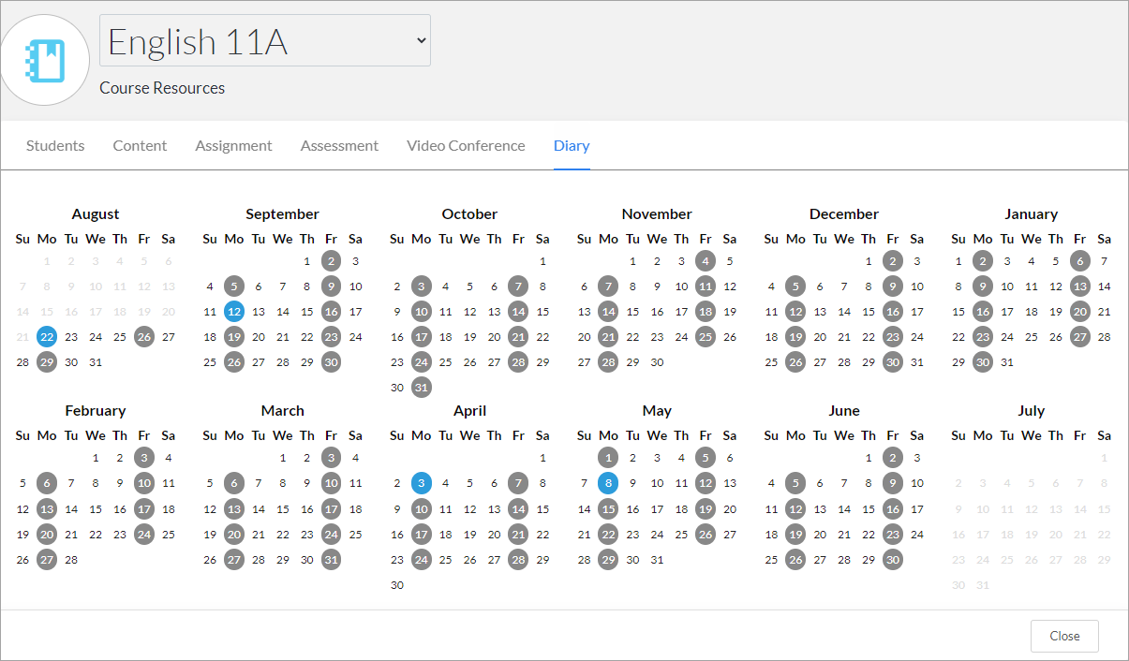Click November 28 on the calendar

point(609,362)
